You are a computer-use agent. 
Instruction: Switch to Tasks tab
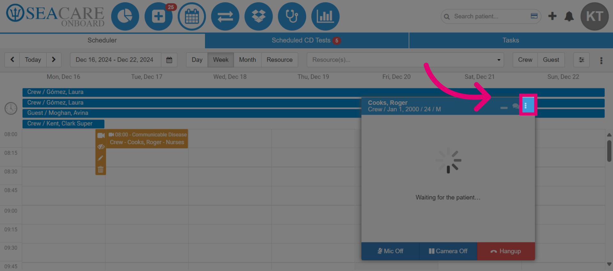(511, 40)
